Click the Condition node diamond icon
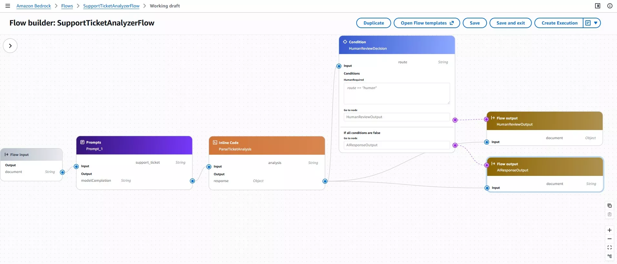617x264 pixels. (345, 42)
